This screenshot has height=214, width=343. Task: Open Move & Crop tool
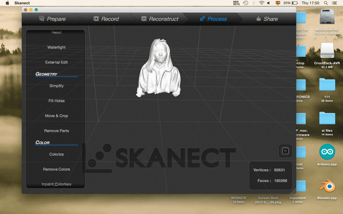pos(57,116)
